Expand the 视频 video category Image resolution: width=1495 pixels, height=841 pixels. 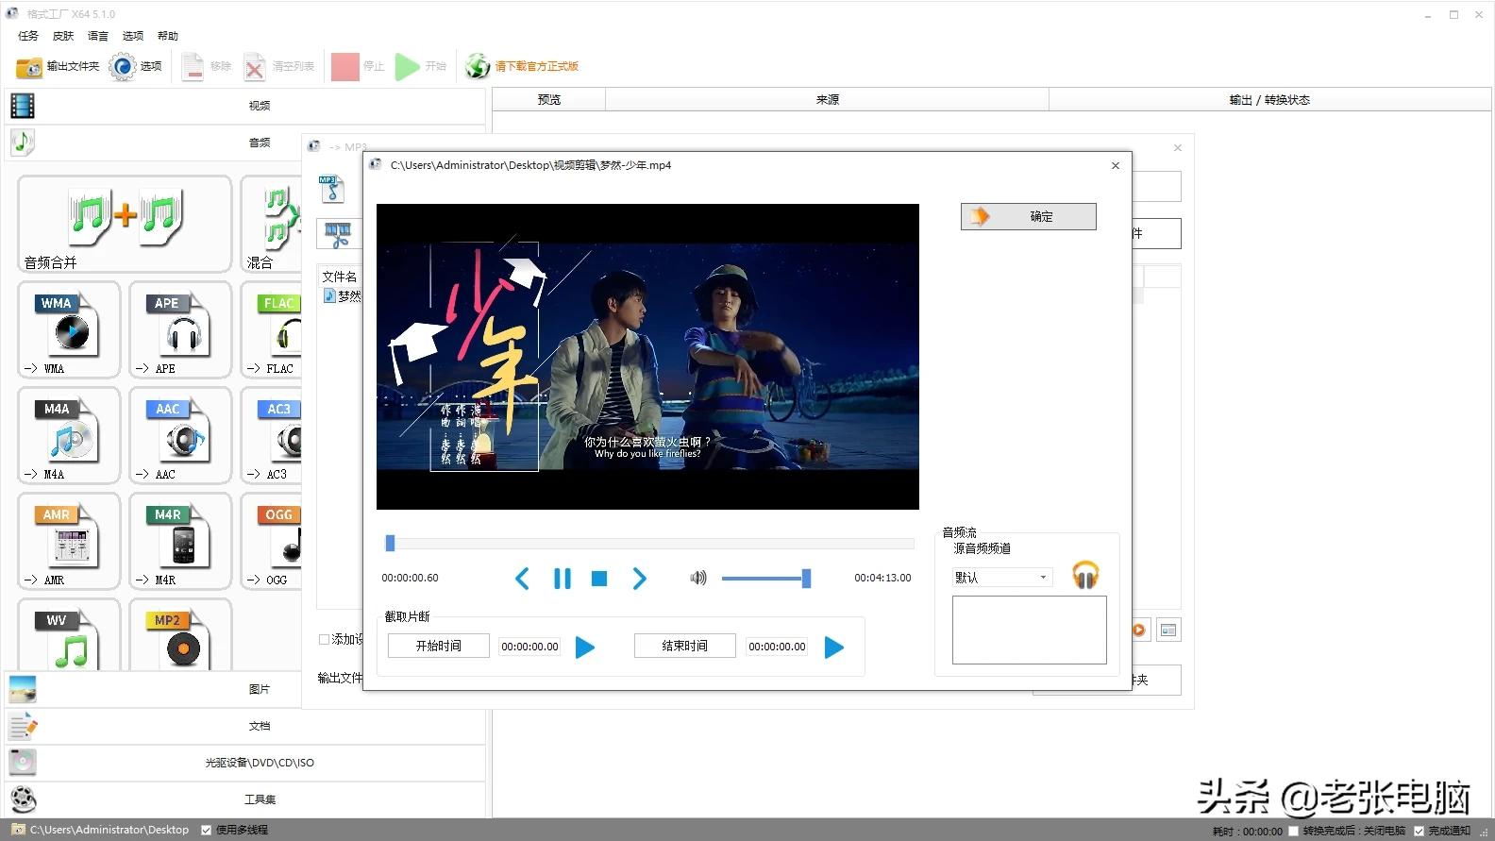[x=245, y=106]
